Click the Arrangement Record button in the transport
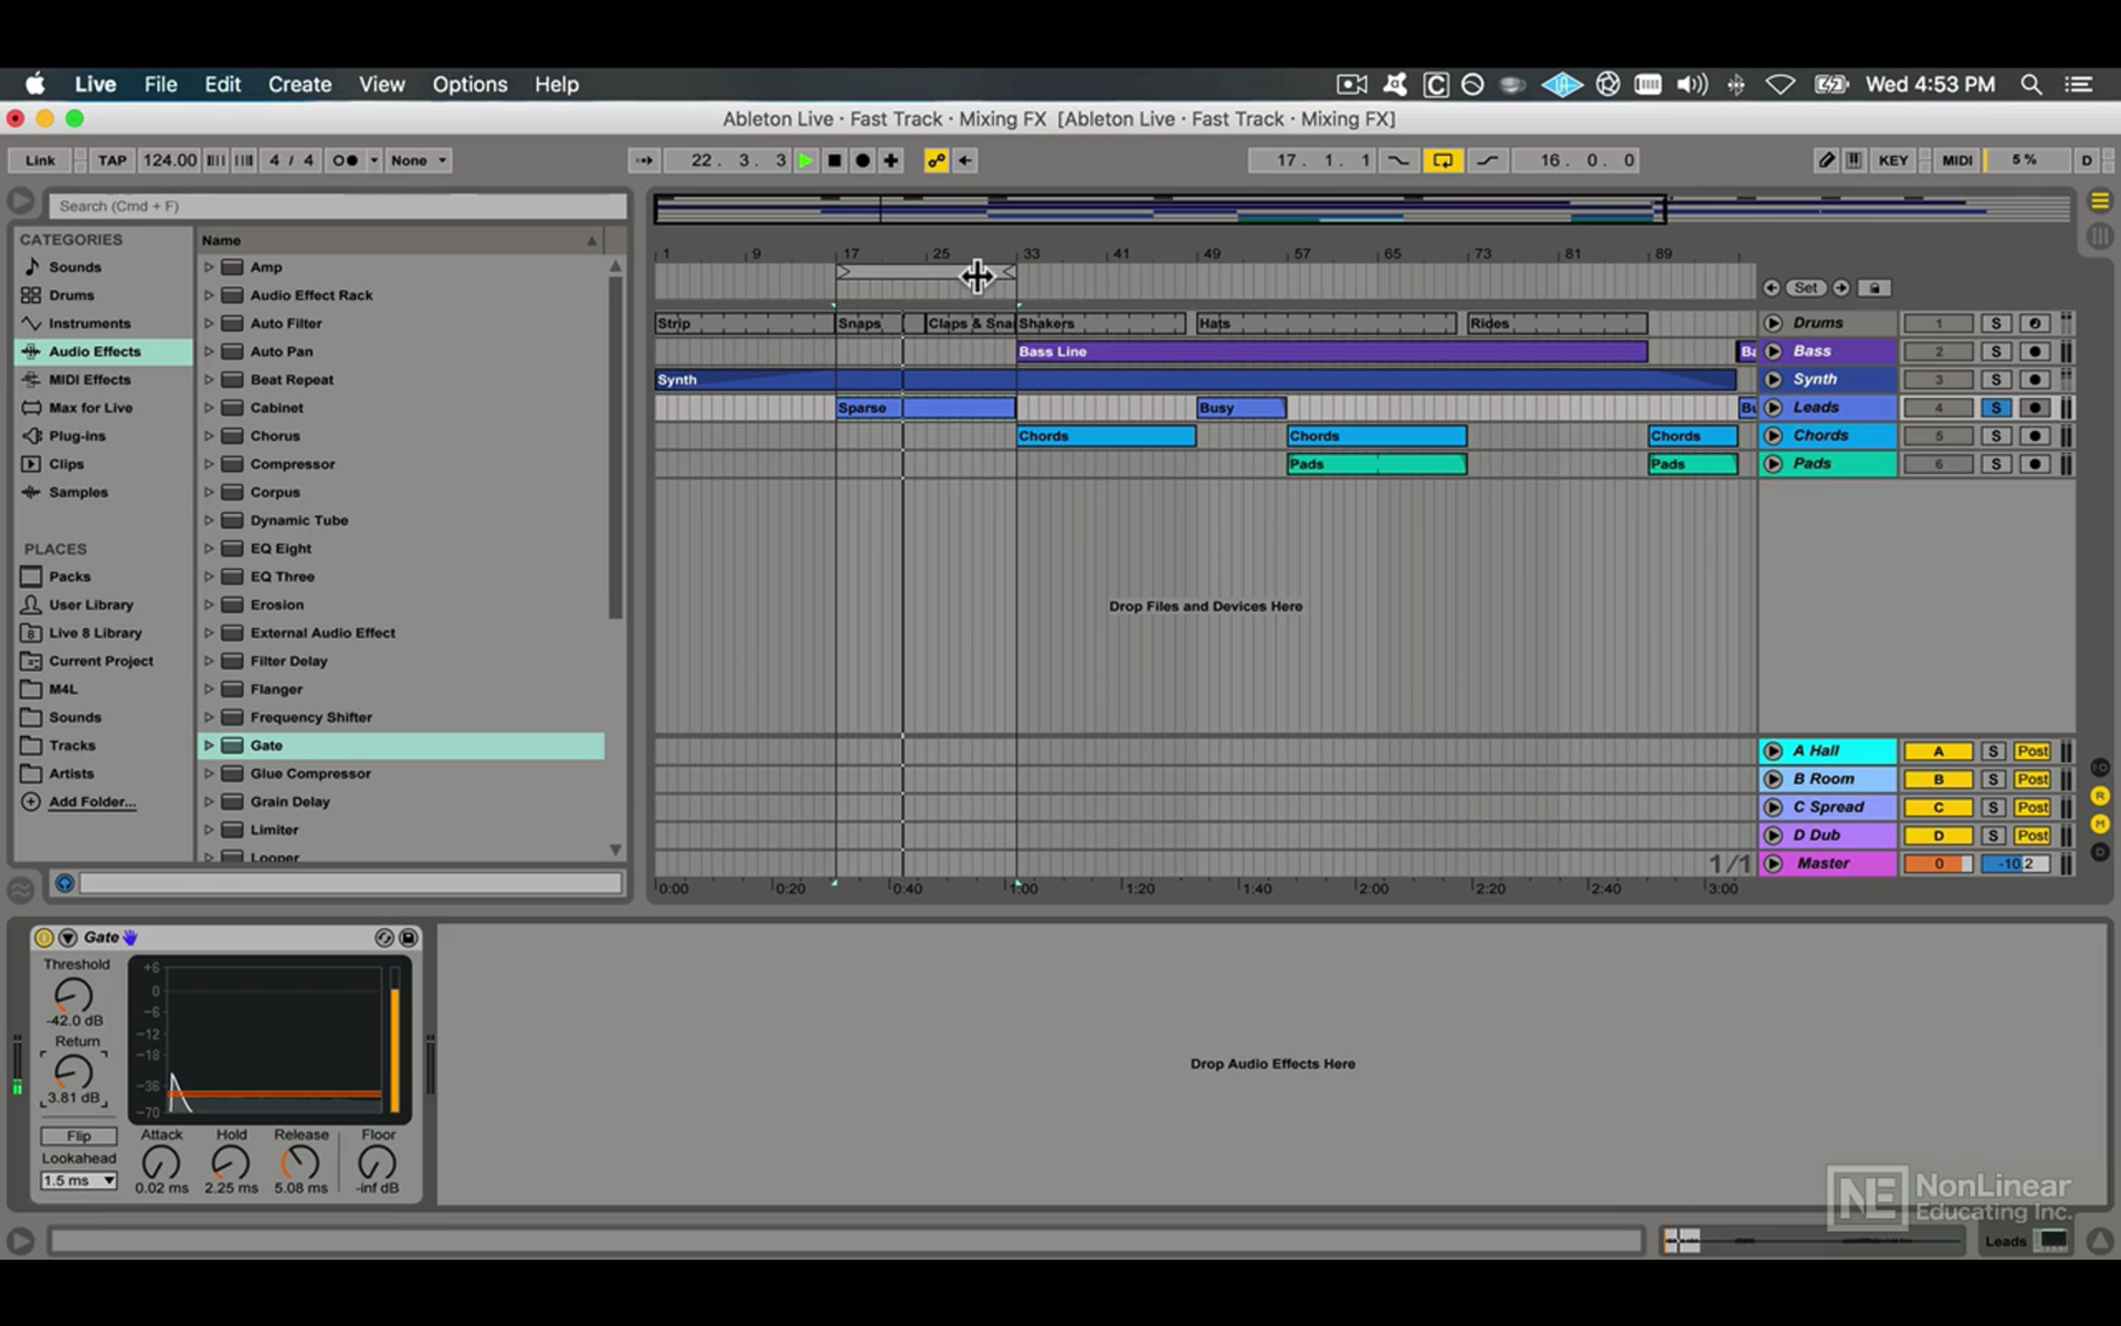This screenshot has width=2121, height=1326. coord(863,160)
